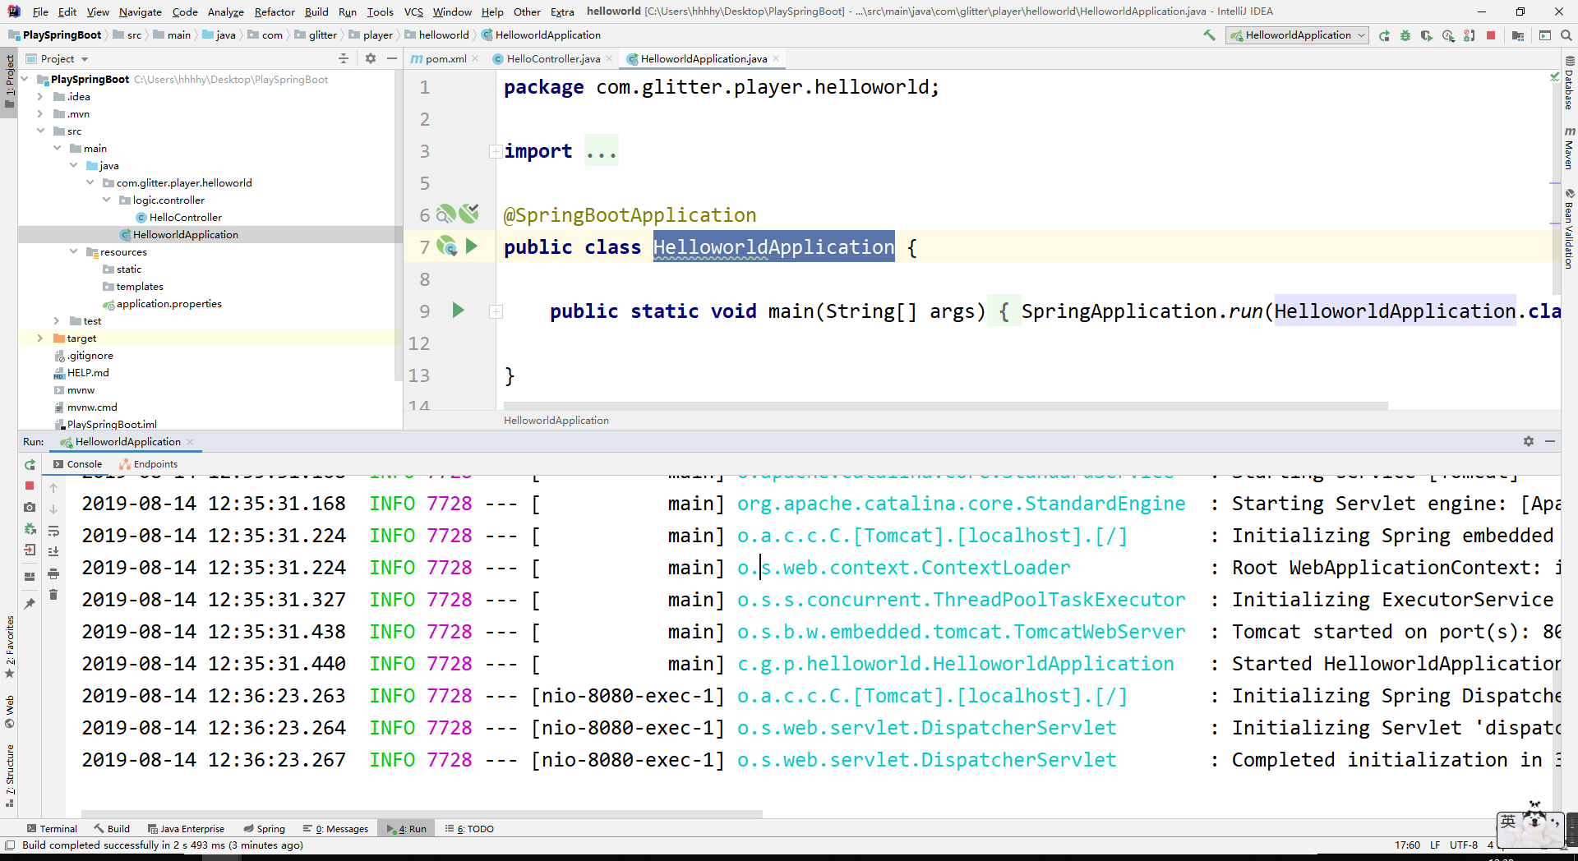Open the Spring tool window
The height and width of the screenshot is (861, 1578).
coord(264,828)
